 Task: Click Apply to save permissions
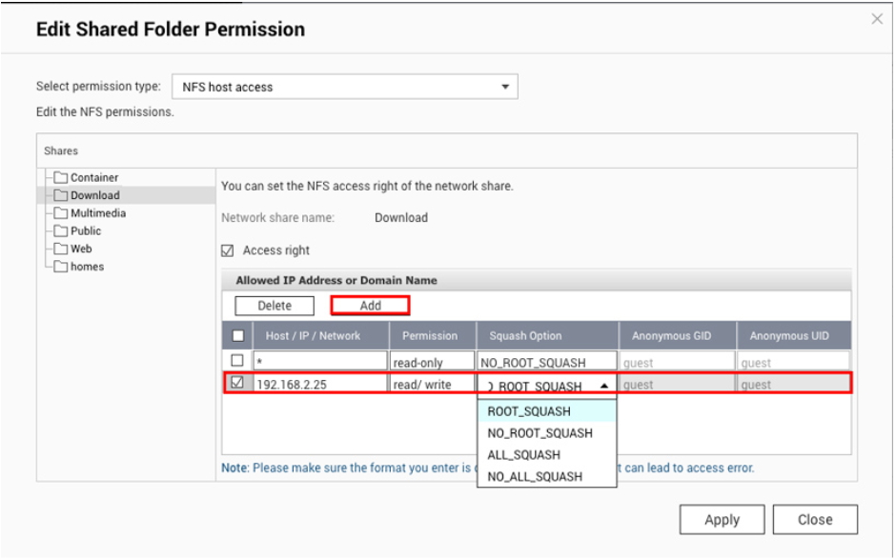(722, 520)
